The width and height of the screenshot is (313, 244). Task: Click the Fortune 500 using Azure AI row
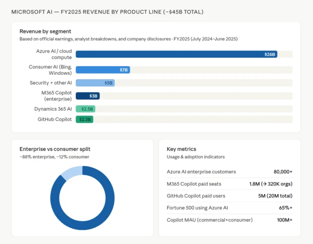(x=229, y=208)
